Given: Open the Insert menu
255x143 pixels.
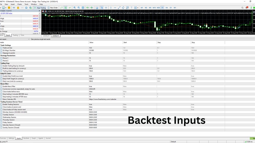Looking at the screenshot, I should pyautogui.click(x=12, y=4).
